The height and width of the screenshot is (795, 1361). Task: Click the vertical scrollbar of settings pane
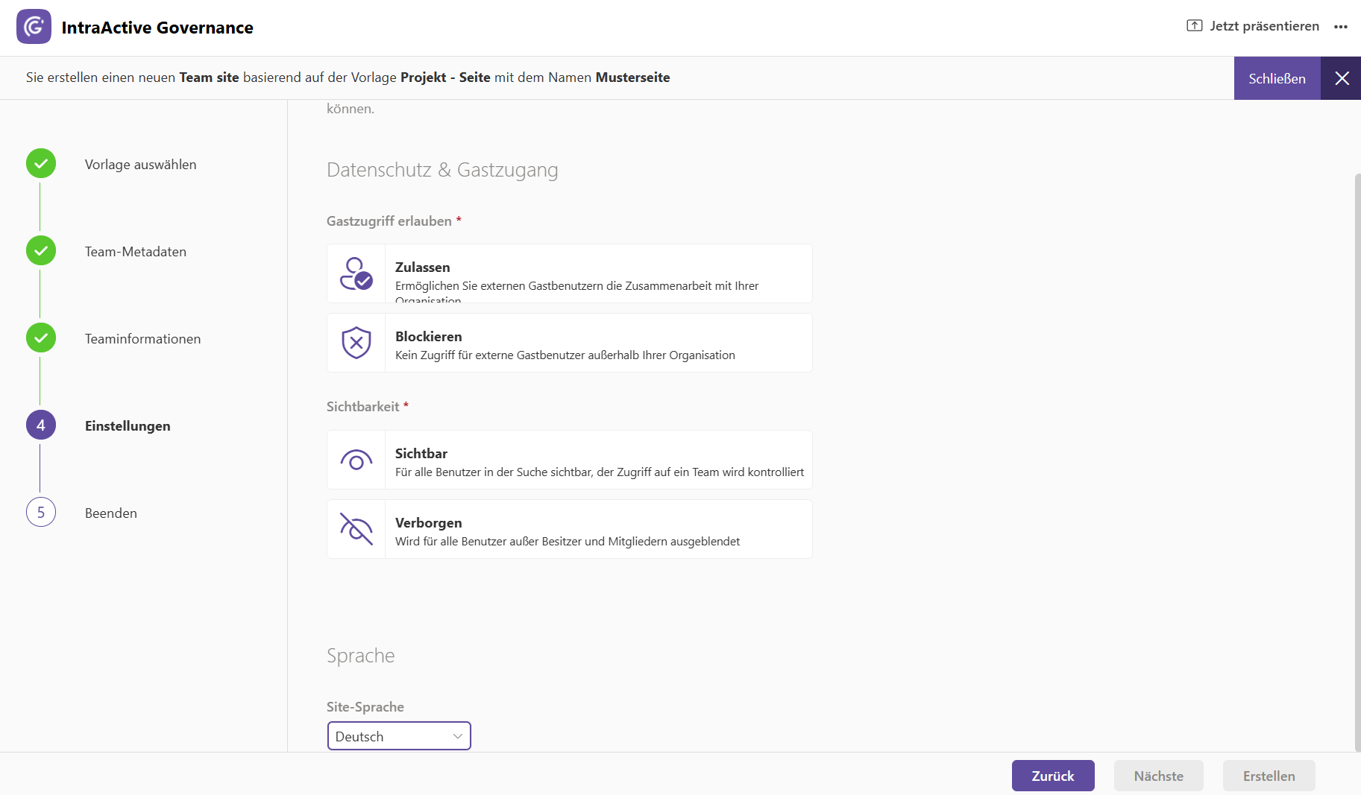coord(1357,462)
